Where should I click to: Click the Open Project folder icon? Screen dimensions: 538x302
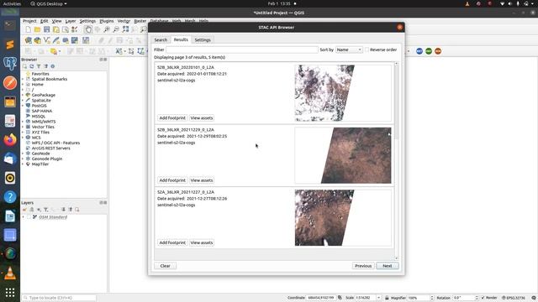[x=37, y=30]
